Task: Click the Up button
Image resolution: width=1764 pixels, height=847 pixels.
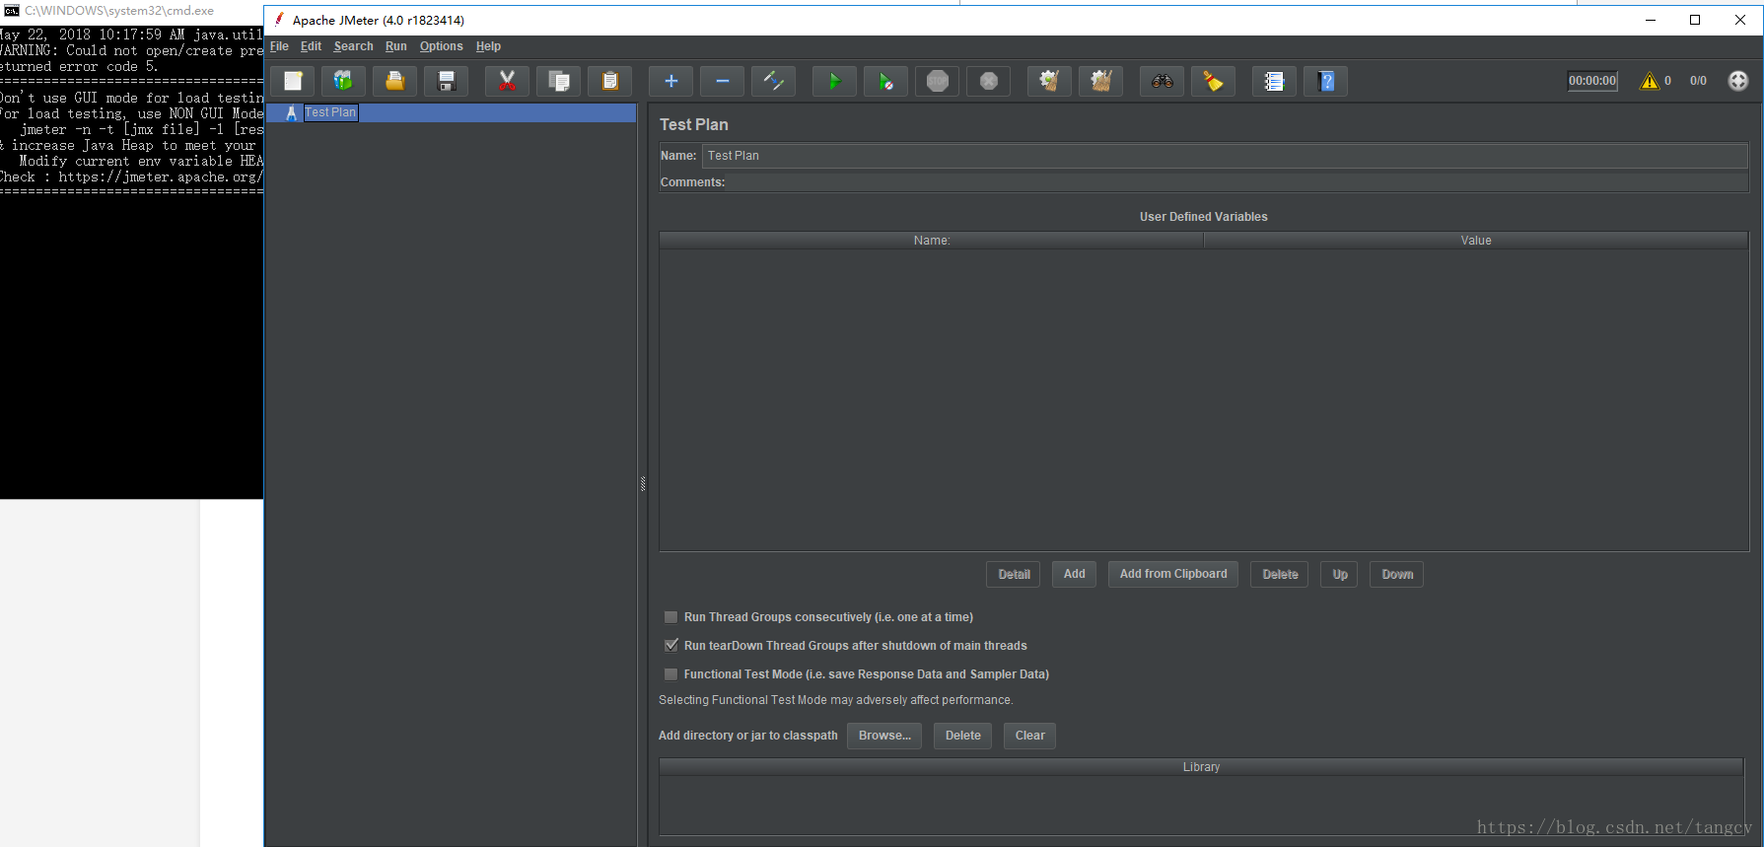Action: click(1340, 574)
